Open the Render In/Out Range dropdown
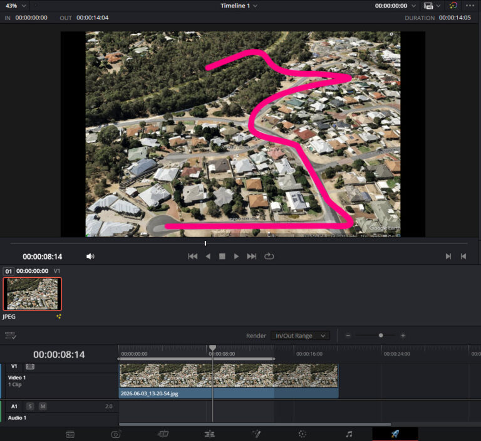 click(300, 336)
